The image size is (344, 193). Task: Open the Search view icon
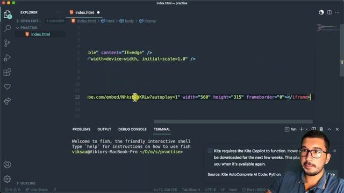[7, 28]
